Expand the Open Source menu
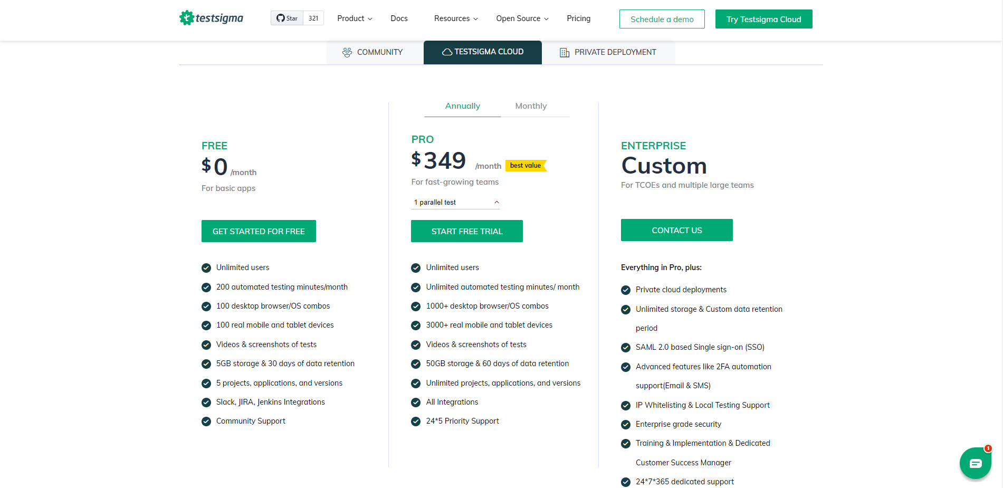 pos(522,18)
